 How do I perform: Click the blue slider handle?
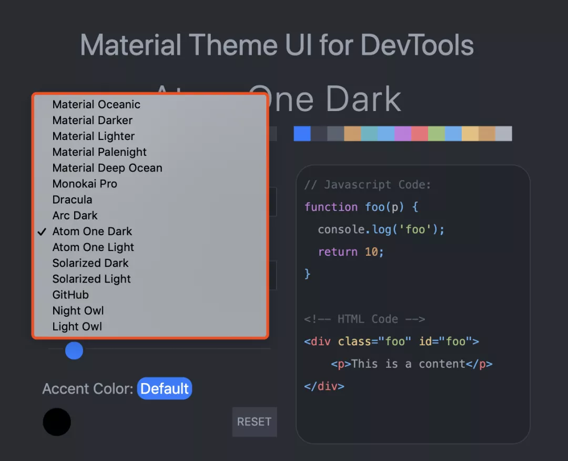coord(74,350)
